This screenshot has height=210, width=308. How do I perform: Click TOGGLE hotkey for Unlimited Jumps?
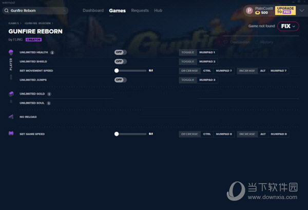pyautogui.click(x=188, y=80)
